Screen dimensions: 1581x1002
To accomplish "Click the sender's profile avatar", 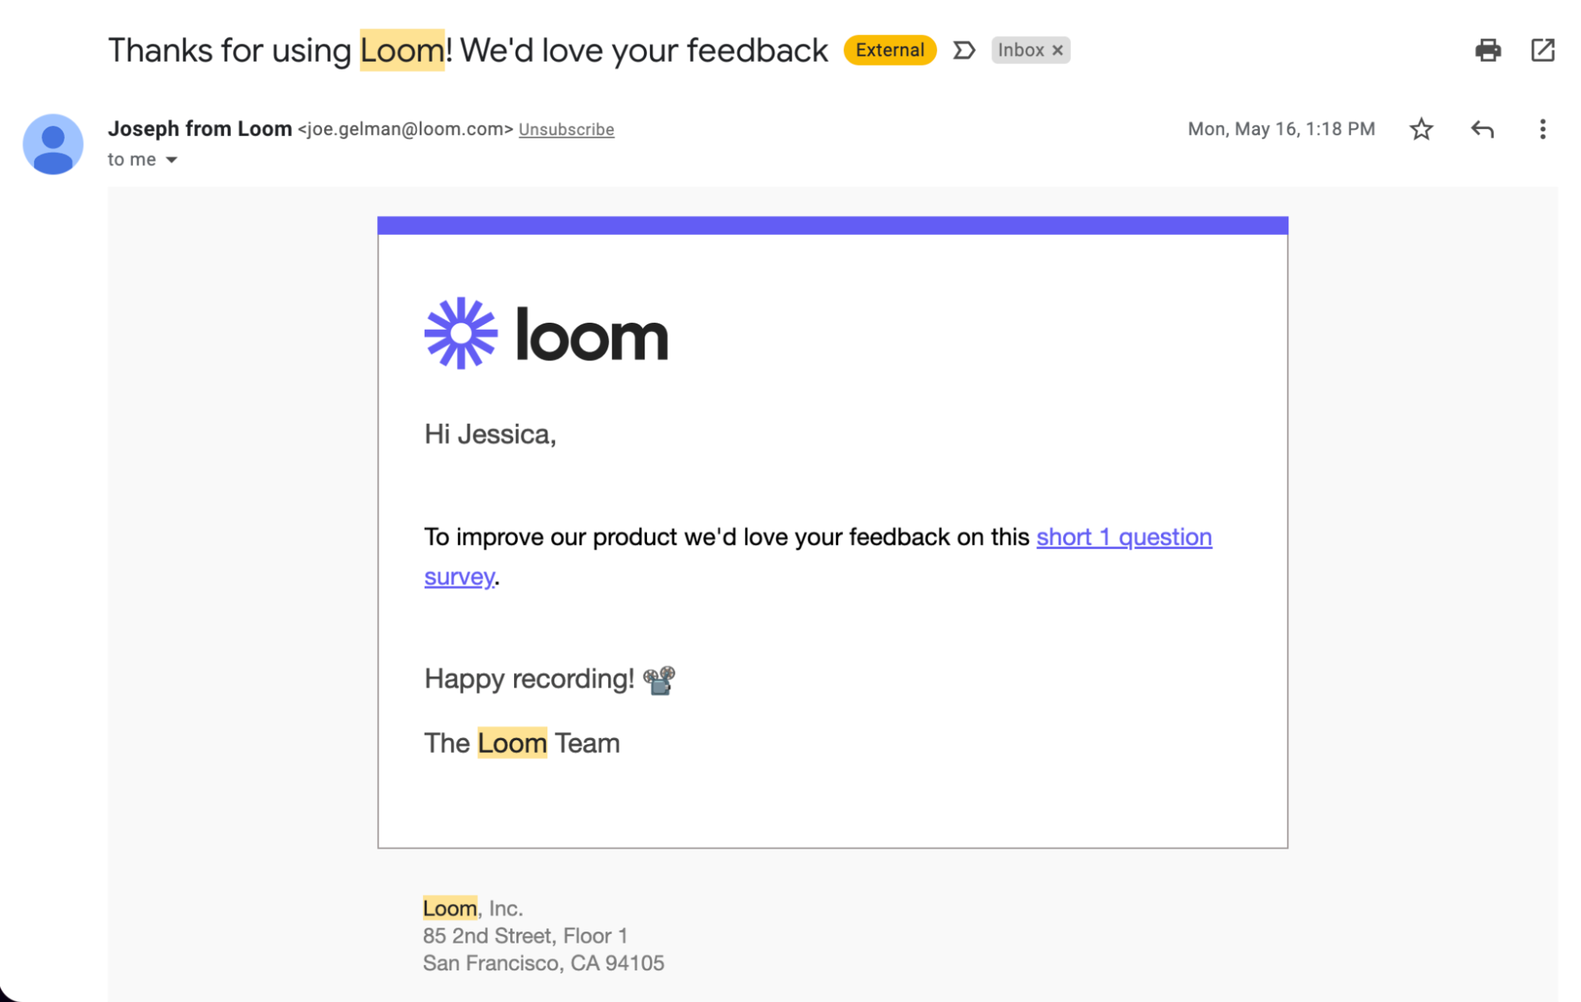I will (x=53, y=144).
